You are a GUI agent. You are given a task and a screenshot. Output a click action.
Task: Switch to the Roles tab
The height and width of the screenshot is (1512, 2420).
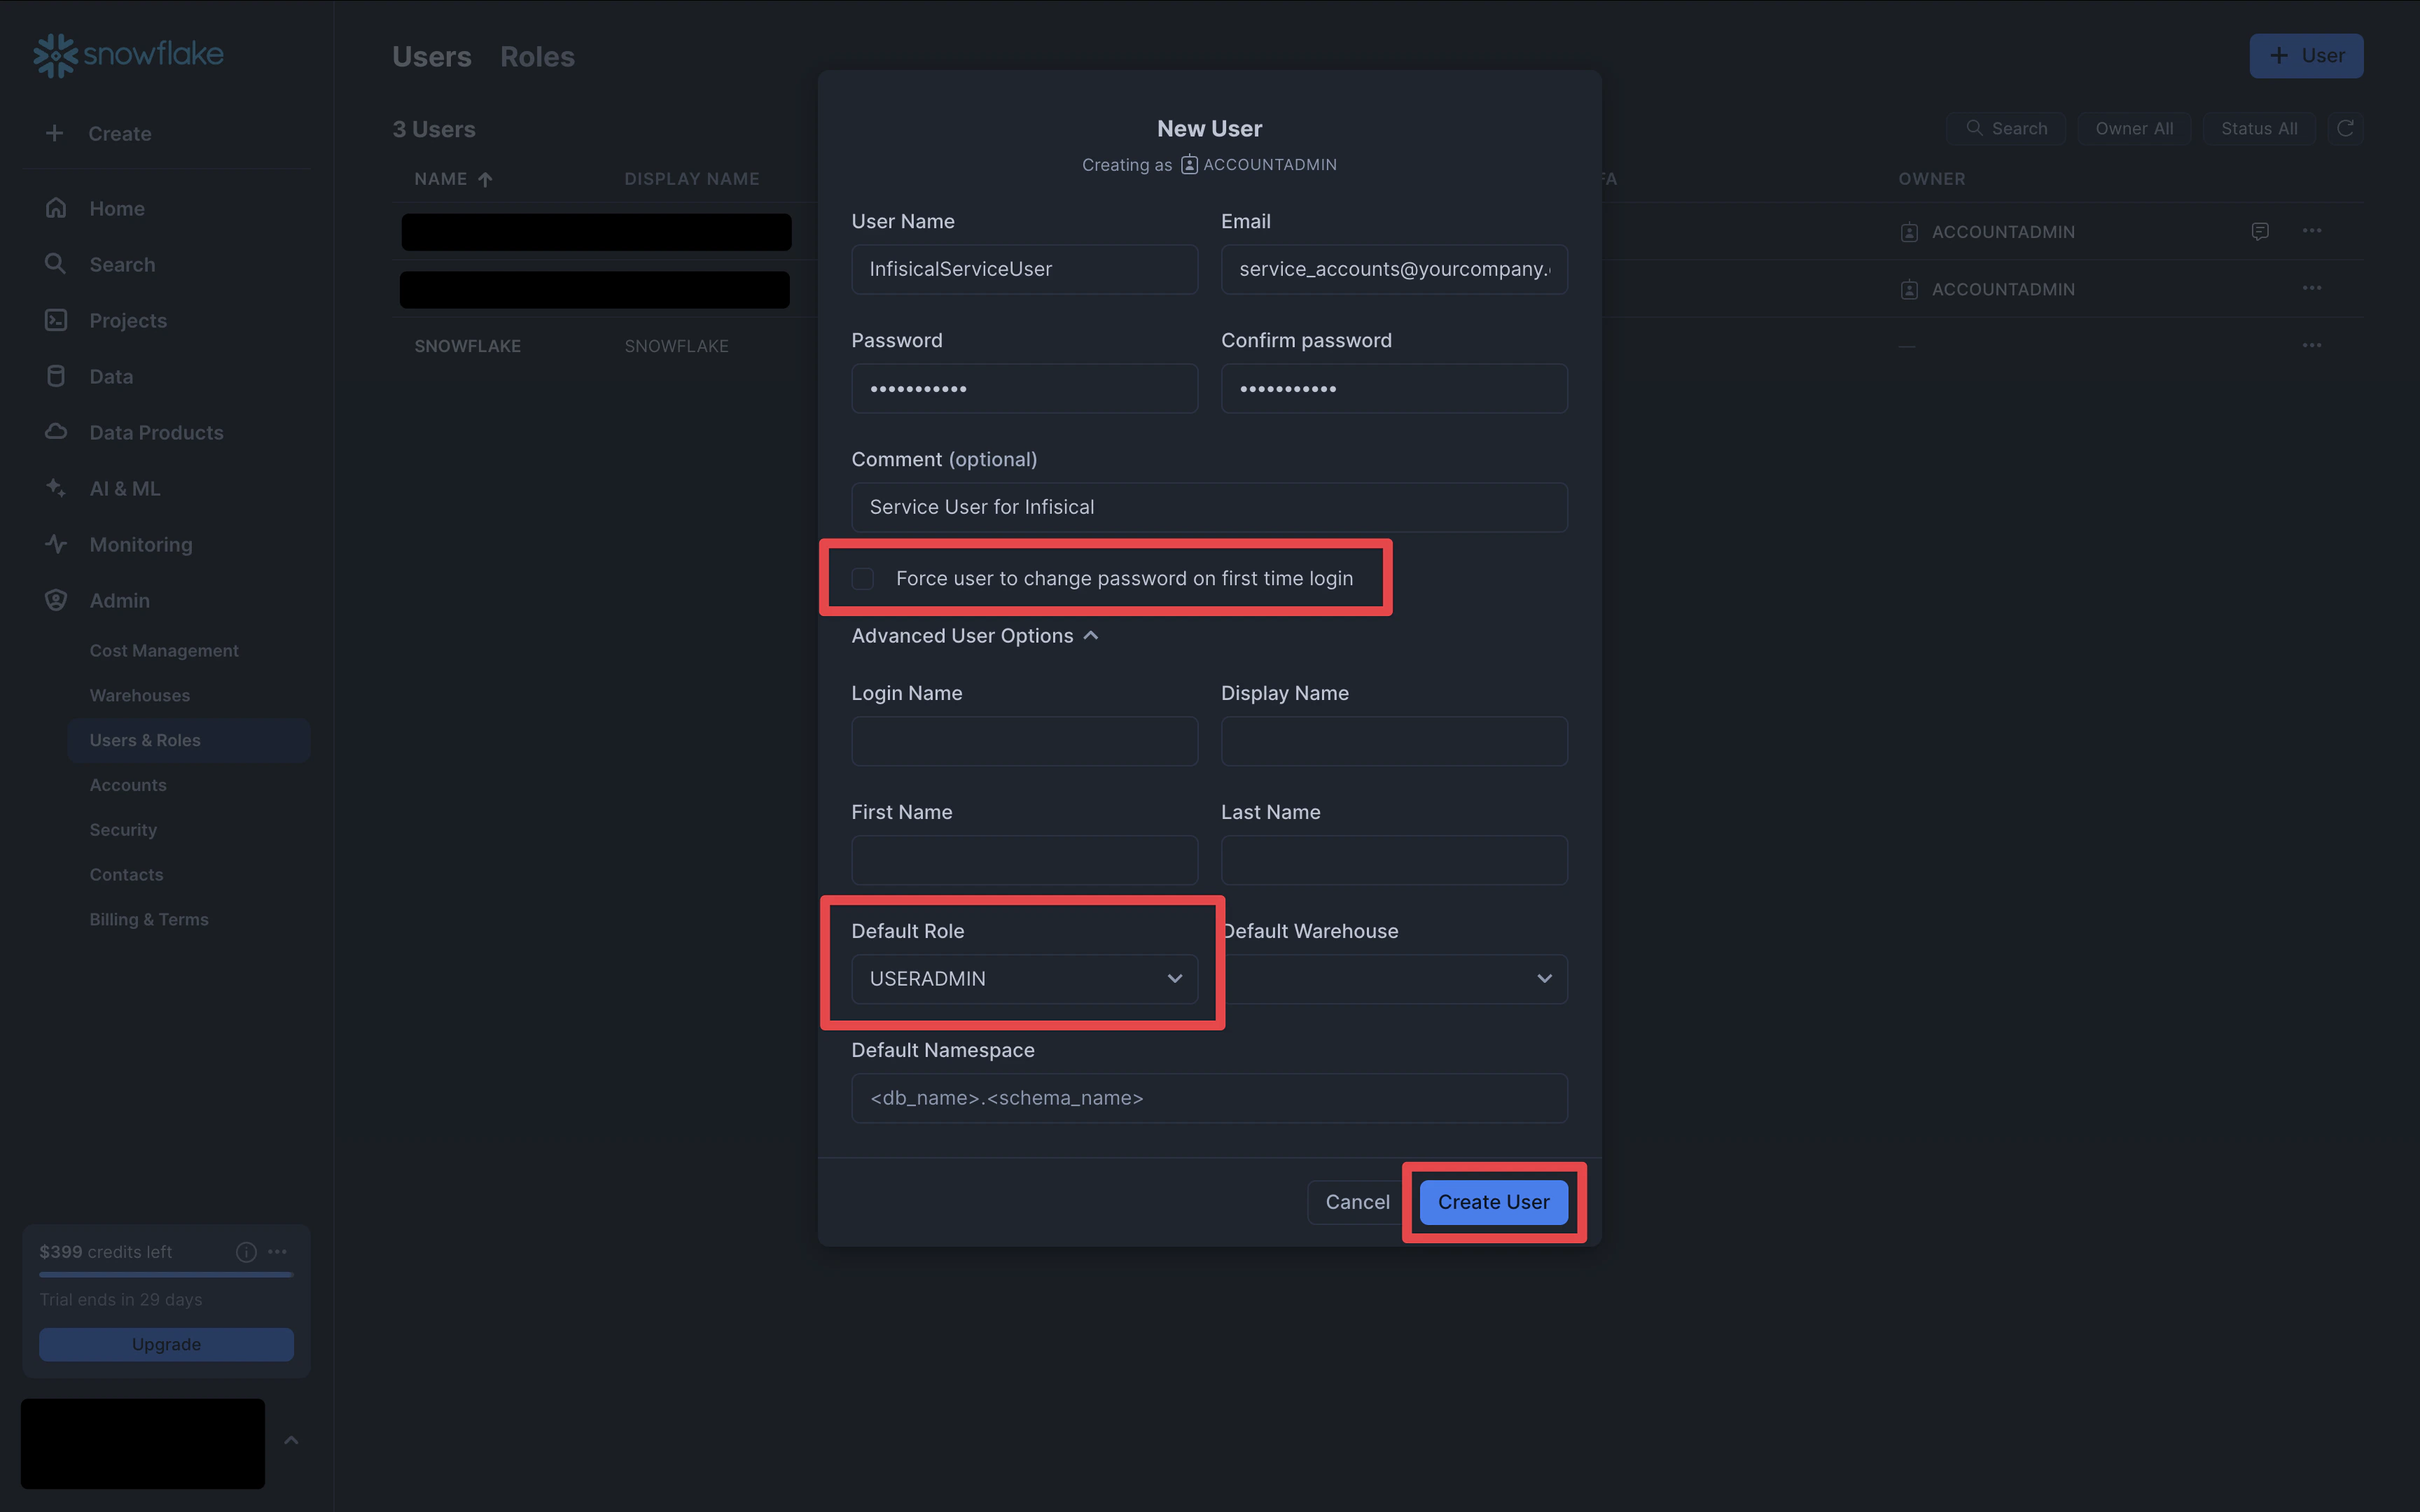coord(538,57)
